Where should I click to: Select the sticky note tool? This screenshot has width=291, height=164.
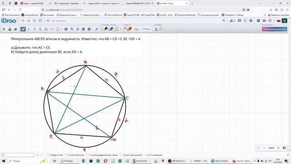point(66,29)
